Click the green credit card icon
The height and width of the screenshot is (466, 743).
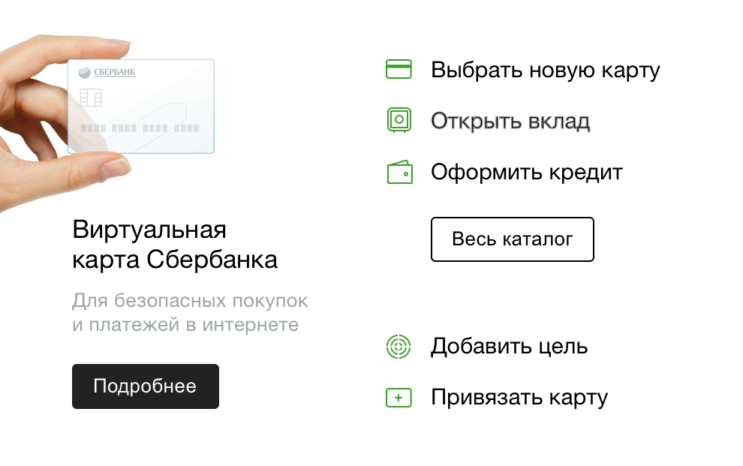point(399,69)
